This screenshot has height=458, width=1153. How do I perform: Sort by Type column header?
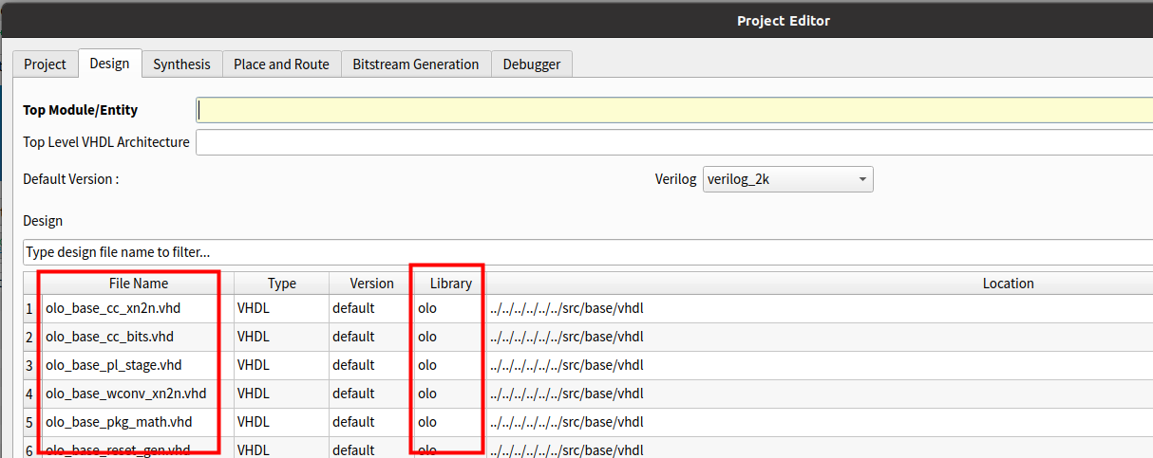(282, 283)
